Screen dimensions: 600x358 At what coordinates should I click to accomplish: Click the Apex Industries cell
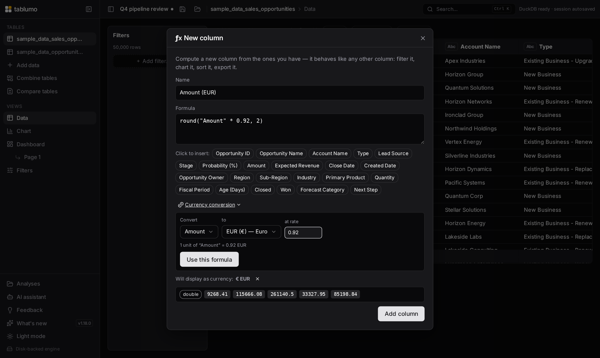point(465,61)
